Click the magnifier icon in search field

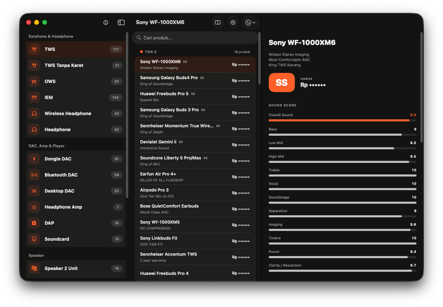[x=139, y=38]
